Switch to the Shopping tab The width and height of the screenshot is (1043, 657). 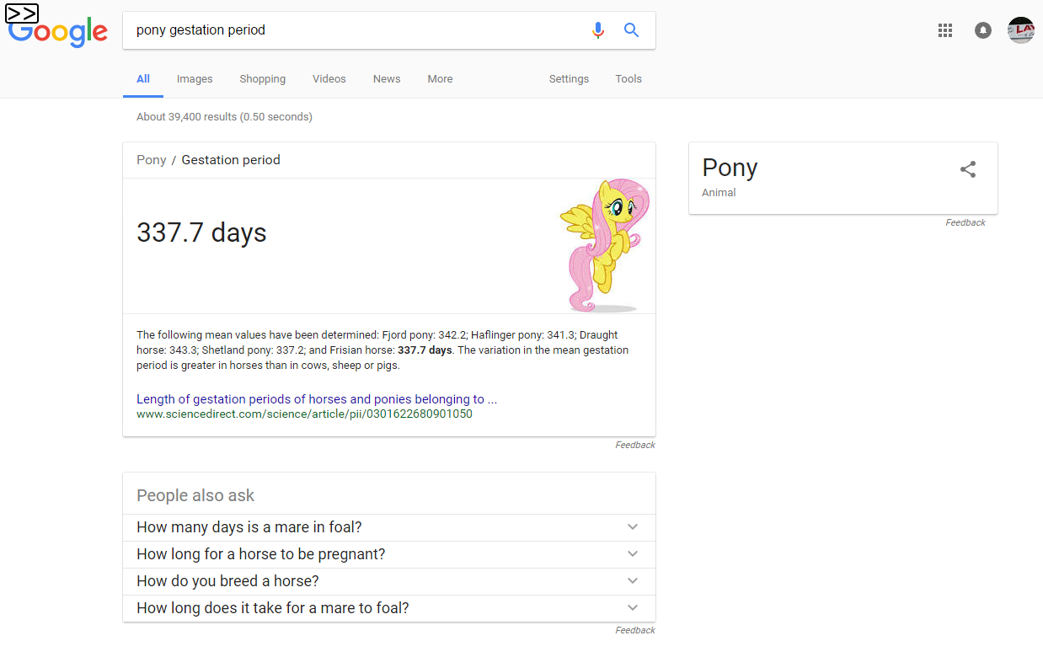tap(262, 79)
